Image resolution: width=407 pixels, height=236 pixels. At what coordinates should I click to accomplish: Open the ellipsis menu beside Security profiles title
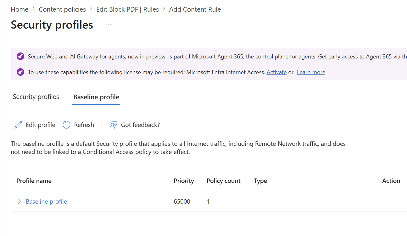point(108,25)
